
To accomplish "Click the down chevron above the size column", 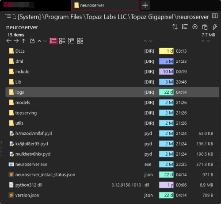I will pyautogui.click(x=208, y=41).
